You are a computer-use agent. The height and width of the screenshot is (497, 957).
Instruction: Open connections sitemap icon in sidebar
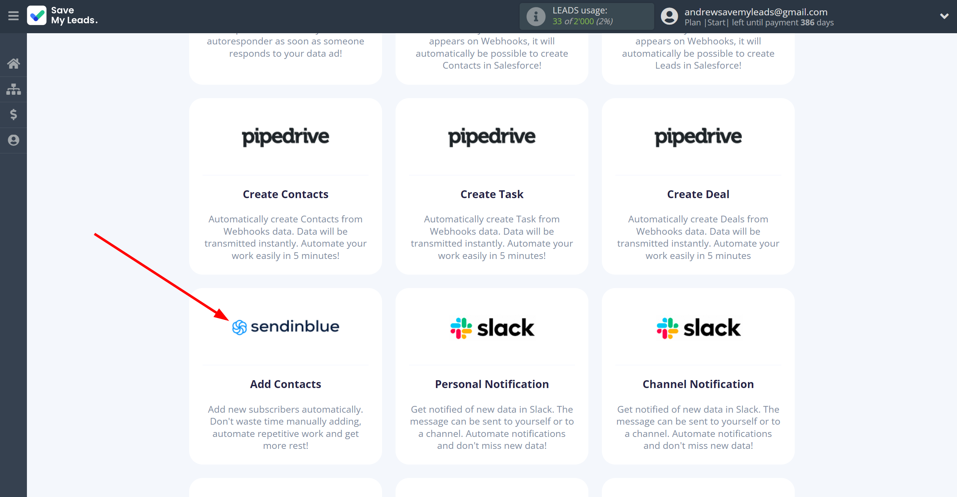(13, 89)
